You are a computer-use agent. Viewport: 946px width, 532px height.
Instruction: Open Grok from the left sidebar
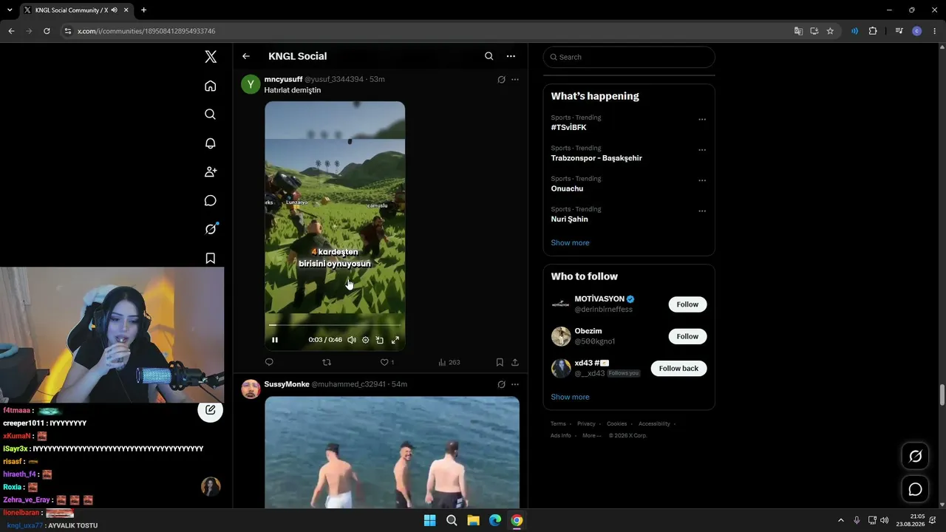point(211,229)
